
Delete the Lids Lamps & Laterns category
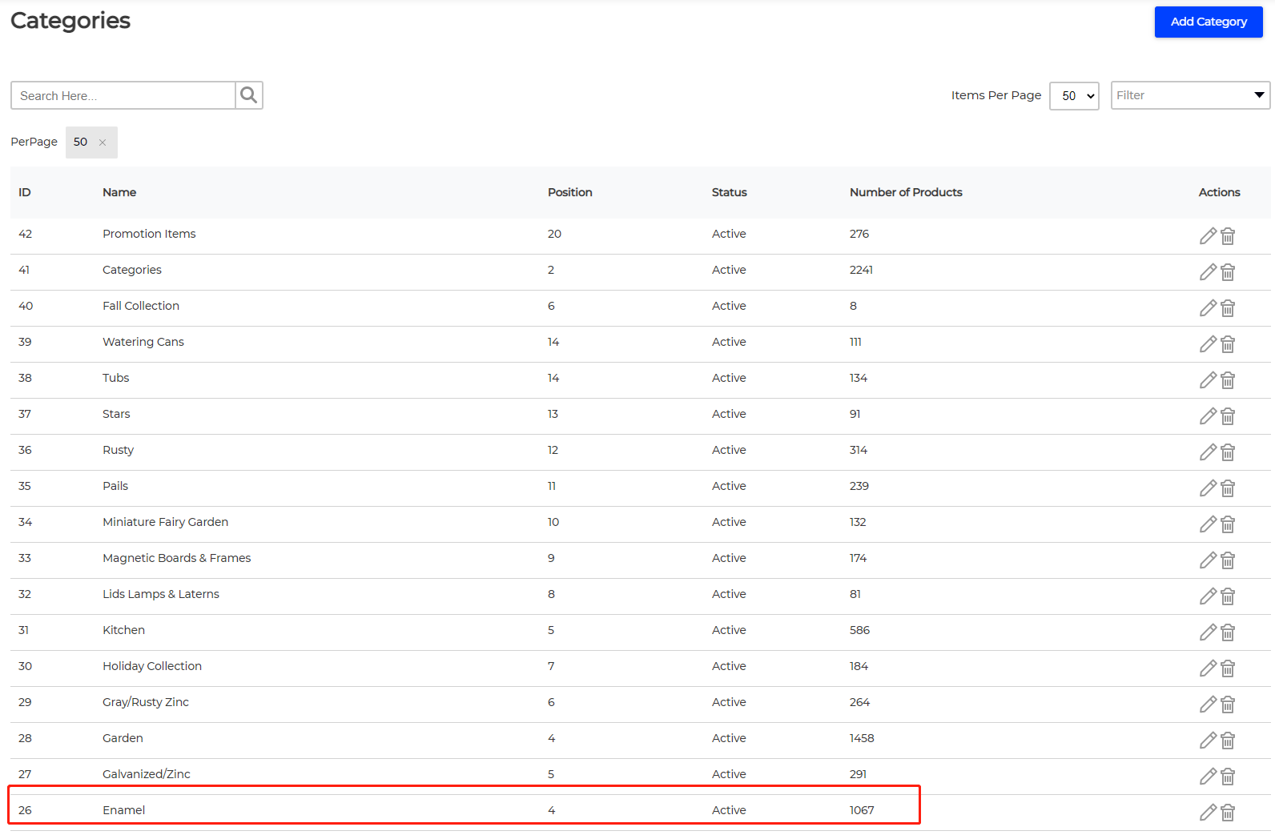point(1228,596)
